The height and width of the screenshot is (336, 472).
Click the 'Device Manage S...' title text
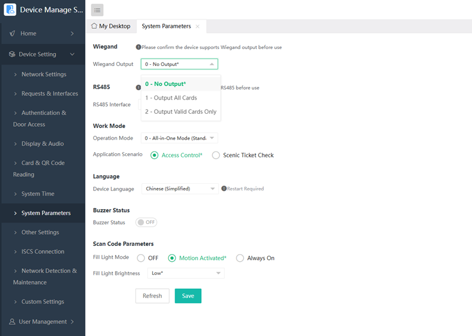[51, 9]
